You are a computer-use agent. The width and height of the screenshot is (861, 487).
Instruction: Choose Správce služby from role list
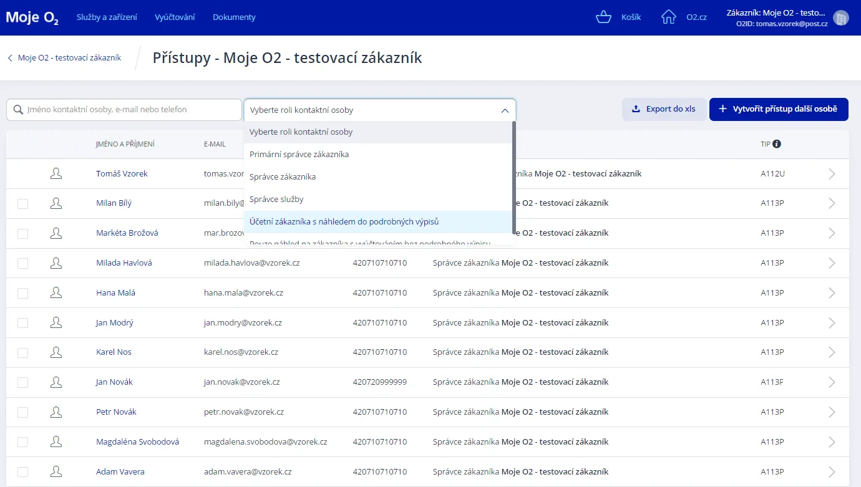click(276, 200)
